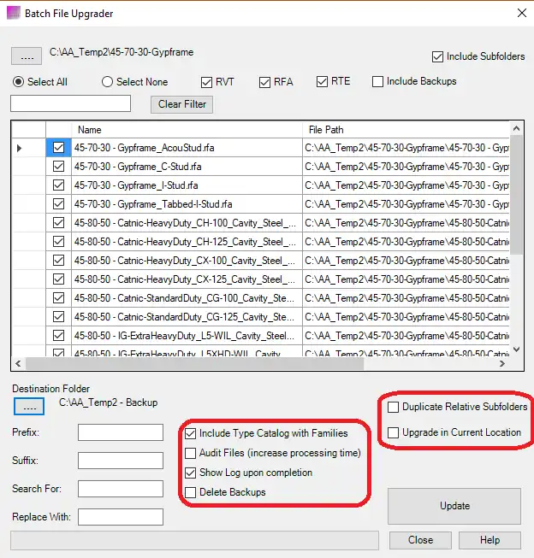
Task: Click the File Path column header
Action: (x=406, y=130)
